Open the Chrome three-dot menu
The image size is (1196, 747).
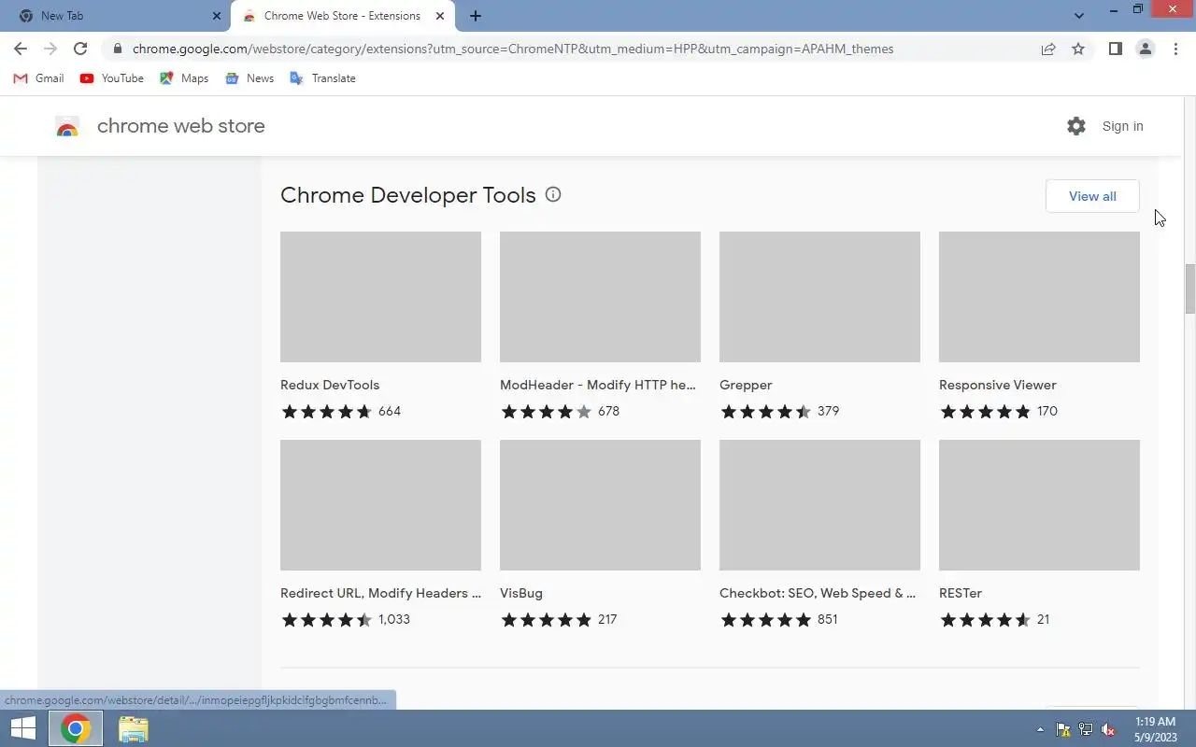point(1175,49)
